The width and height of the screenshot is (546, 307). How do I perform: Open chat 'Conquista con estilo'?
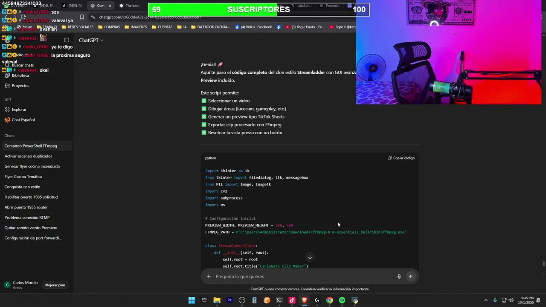point(37,187)
